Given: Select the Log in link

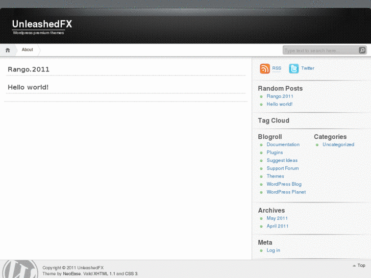Looking at the screenshot, I should [274, 250].
